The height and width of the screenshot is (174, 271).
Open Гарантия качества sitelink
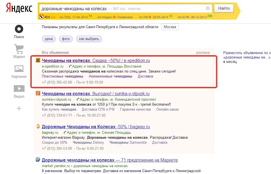click(135, 109)
